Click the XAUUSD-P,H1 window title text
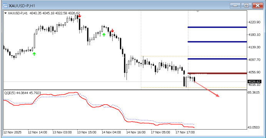Image resolution: width=266 pixels, height=138 pixels. pos(22,6)
